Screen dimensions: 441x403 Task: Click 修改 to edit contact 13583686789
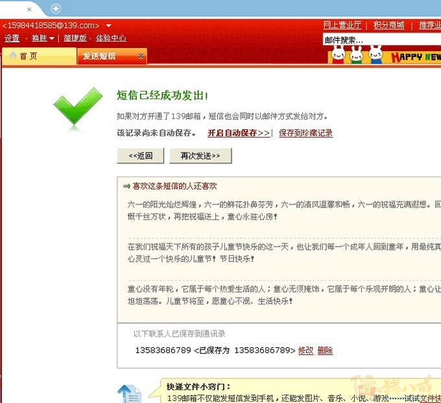pos(305,350)
